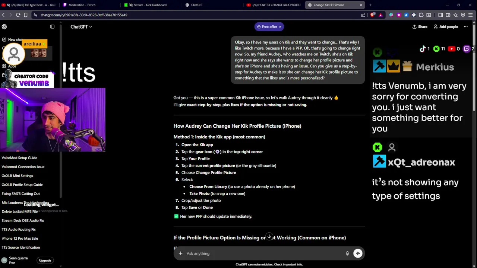This screenshot has height=268, width=477.
Task: Click the heading 'How Audrey Can Change Her Kik Profile Picture'
Action: point(237,126)
